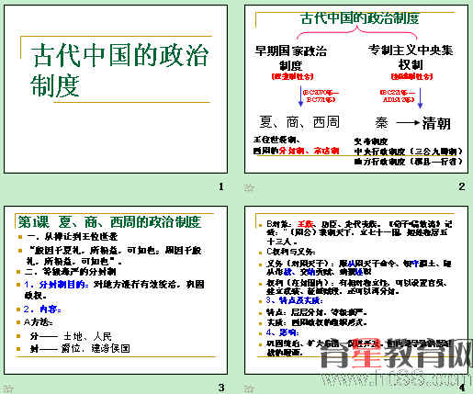
Task: Click the blue text 3、特点及实质
Action: (x=295, y=300)
